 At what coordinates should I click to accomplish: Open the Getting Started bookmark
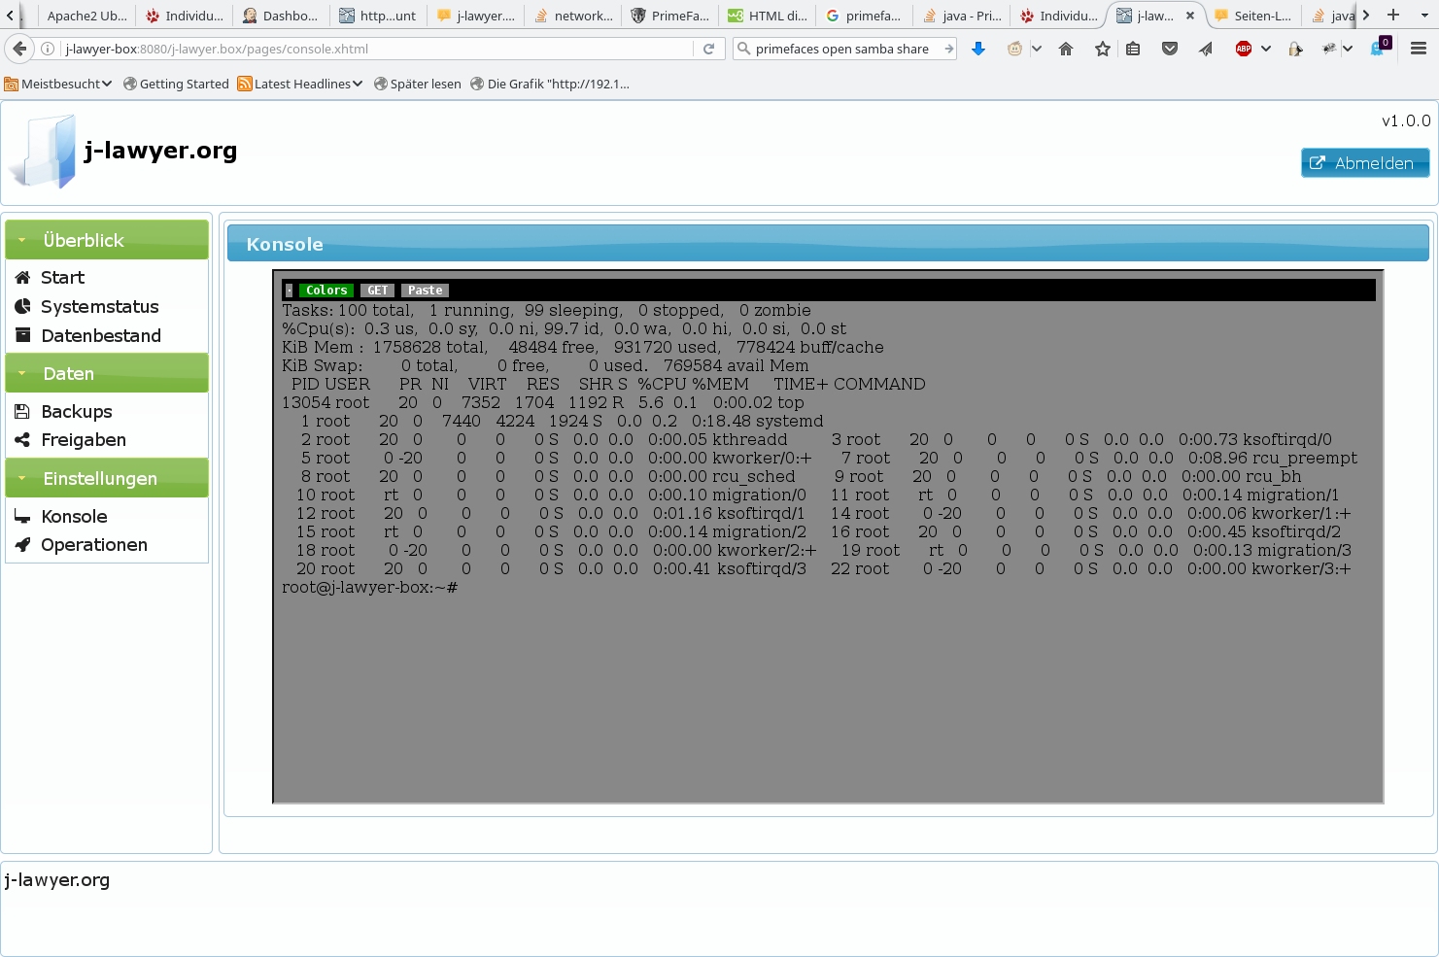click(x=176, y=85)
